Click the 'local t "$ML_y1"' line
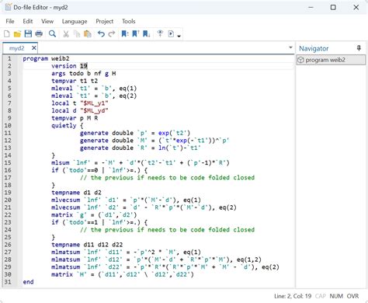Image resolution: width=368 pixels, height=303 pixels. pos(80,103)
